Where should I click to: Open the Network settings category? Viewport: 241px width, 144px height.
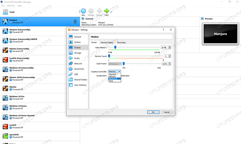[x=78, y=64]
